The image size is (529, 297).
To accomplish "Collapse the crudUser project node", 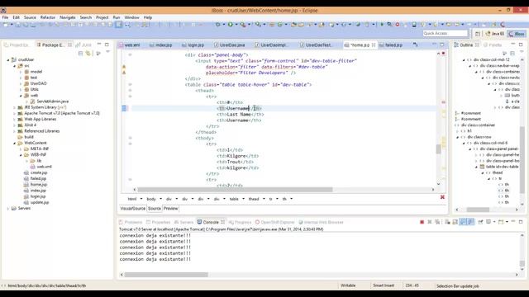I will click(x=8, y=59).
